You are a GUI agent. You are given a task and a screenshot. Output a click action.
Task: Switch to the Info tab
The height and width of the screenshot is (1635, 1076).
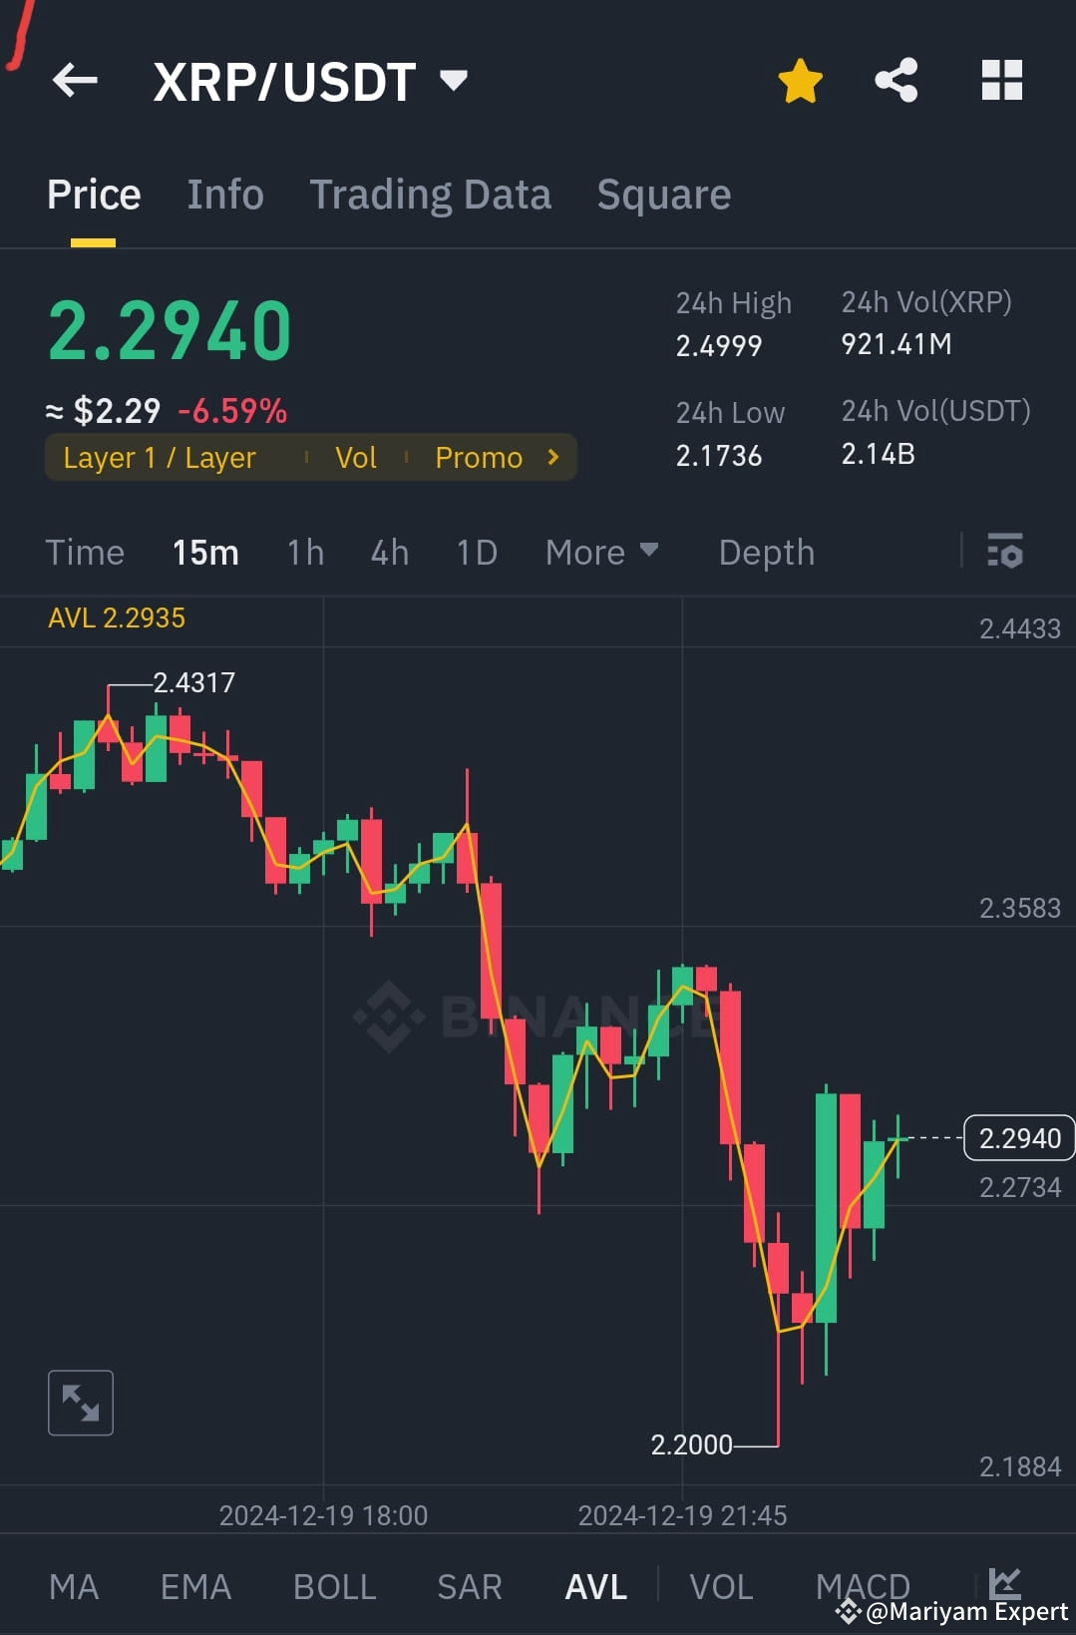point(224,194)
